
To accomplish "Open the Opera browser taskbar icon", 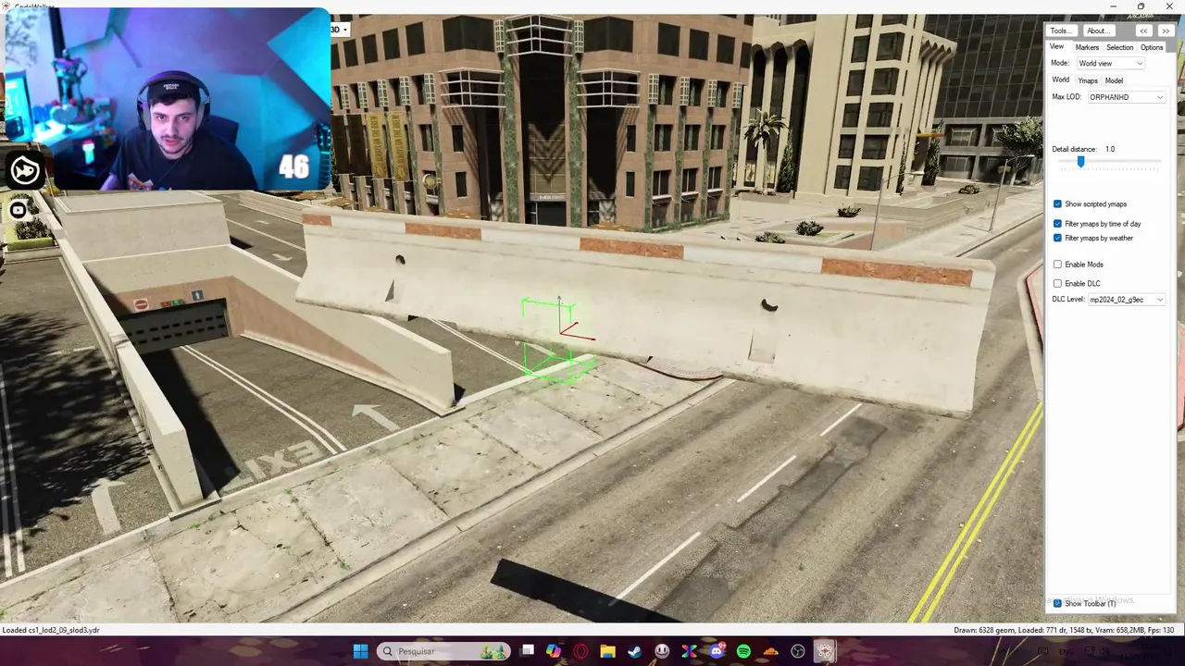I will [580, 651].
